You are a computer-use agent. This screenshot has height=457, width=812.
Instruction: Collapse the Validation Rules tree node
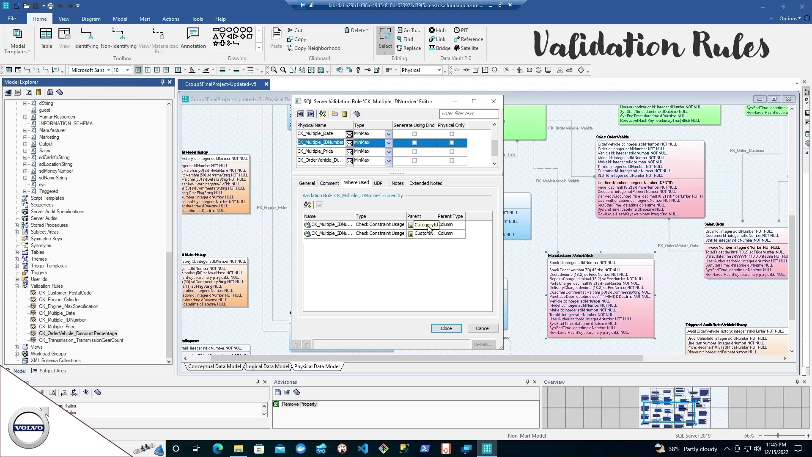pyautogui.click(x=17, y=286)
